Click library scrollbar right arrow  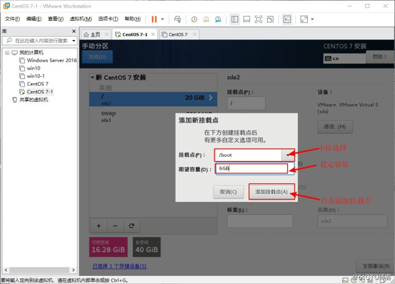point(74,270)
